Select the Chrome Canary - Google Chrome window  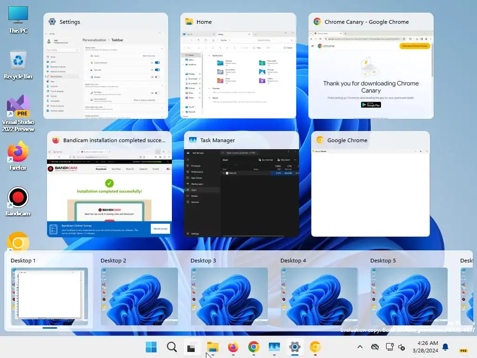tap(371, 65)
